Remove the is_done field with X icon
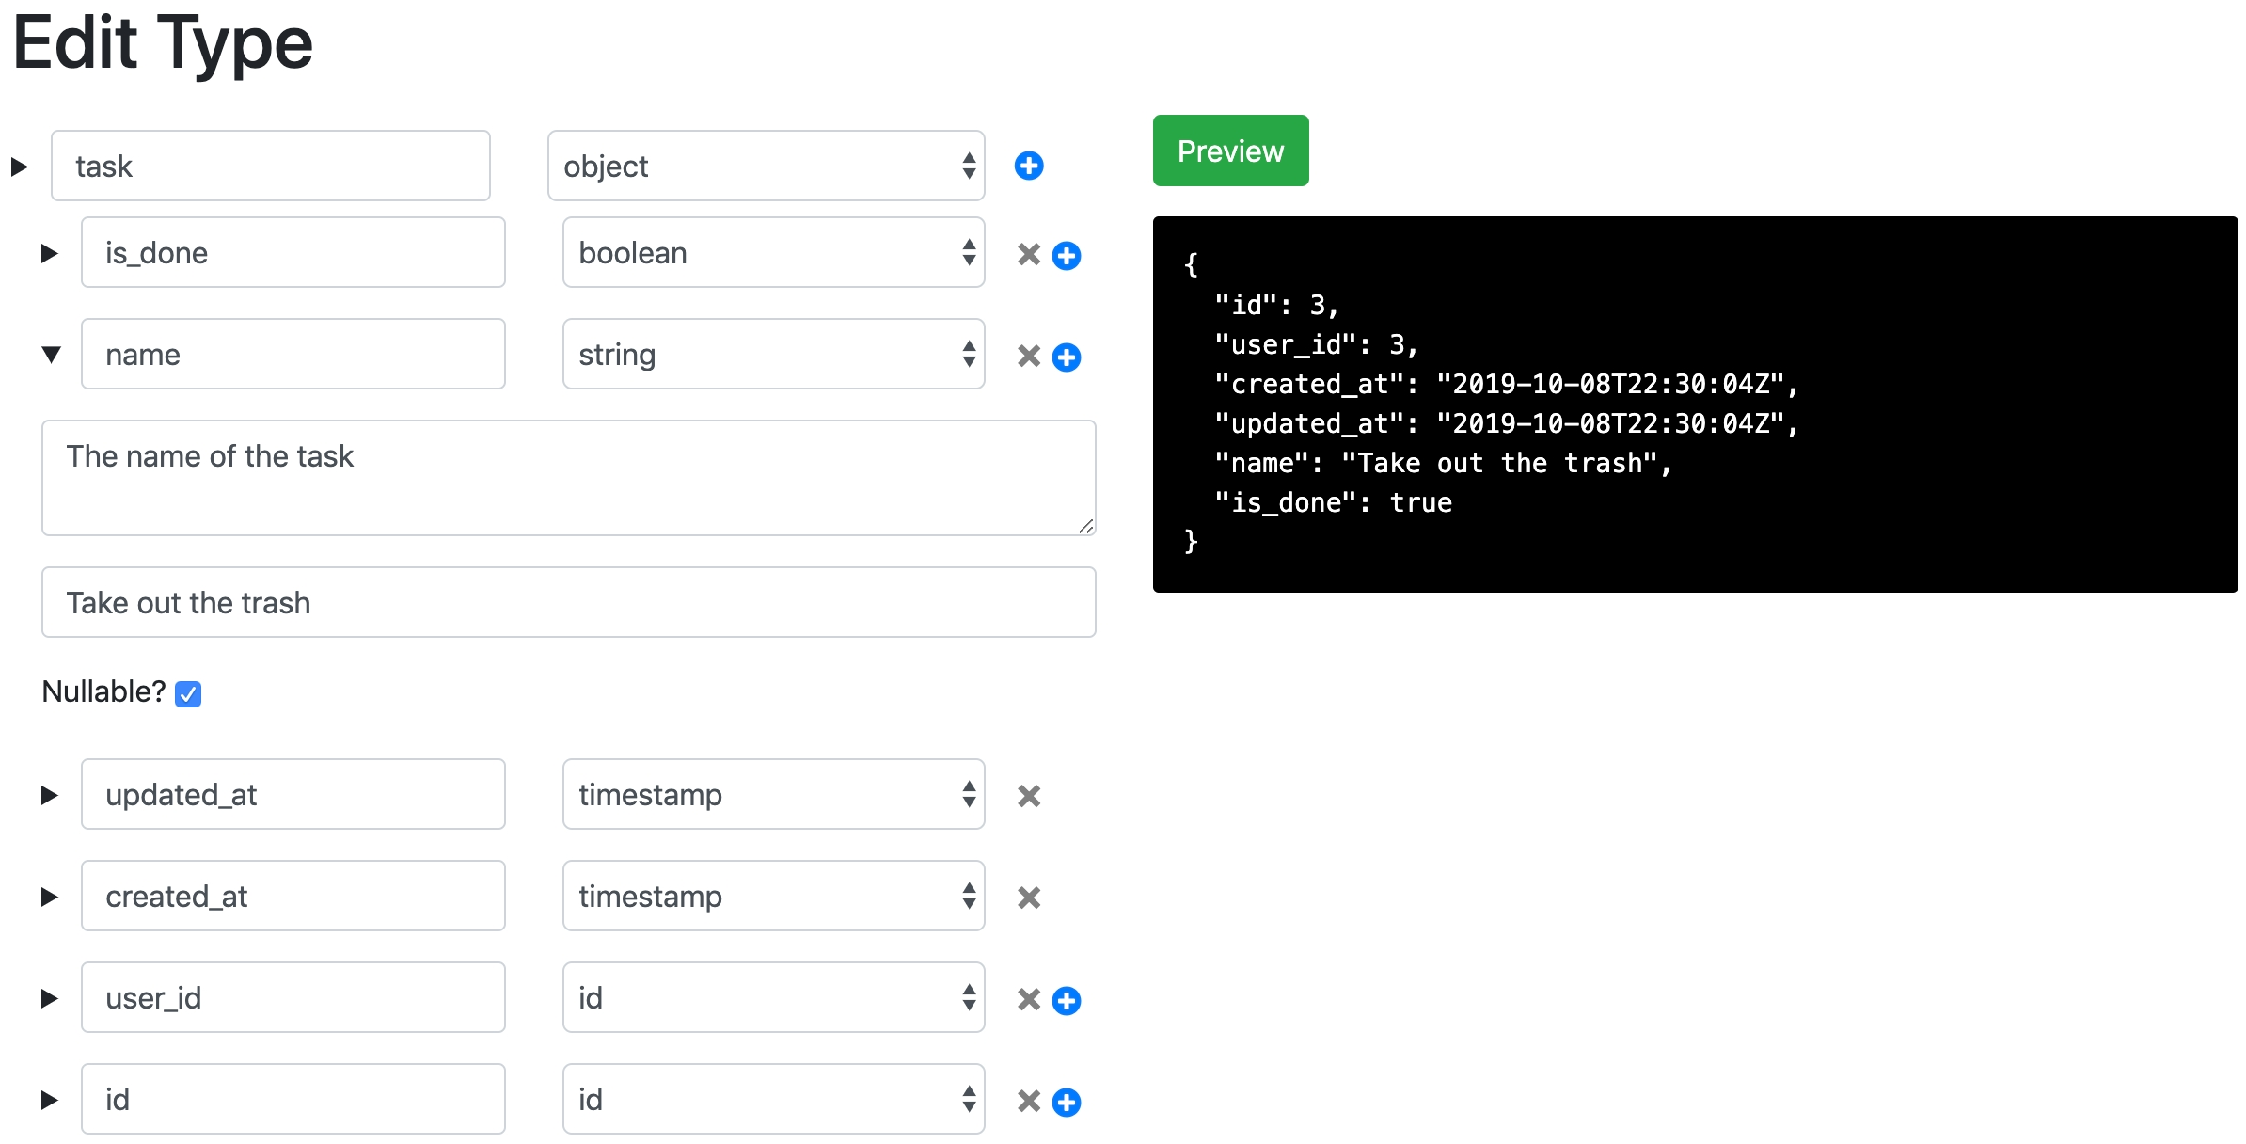Image resolution: width=2246 pixels, height=1144 pixels. click(x=1028, y=255)
